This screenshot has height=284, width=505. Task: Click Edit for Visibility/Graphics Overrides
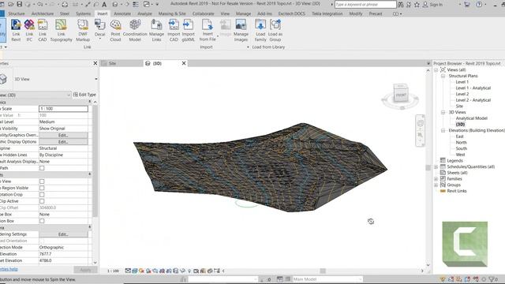tap(63, 135)
